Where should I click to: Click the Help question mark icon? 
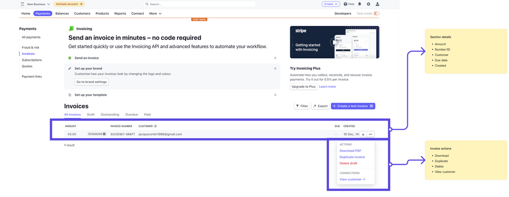pyautogui.click(x=345, y=4)
